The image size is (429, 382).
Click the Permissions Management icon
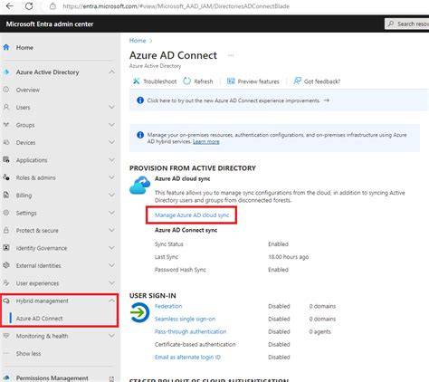click(x=6, y=377)
